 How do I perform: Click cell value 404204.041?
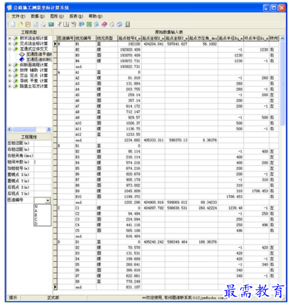[153, 44]
